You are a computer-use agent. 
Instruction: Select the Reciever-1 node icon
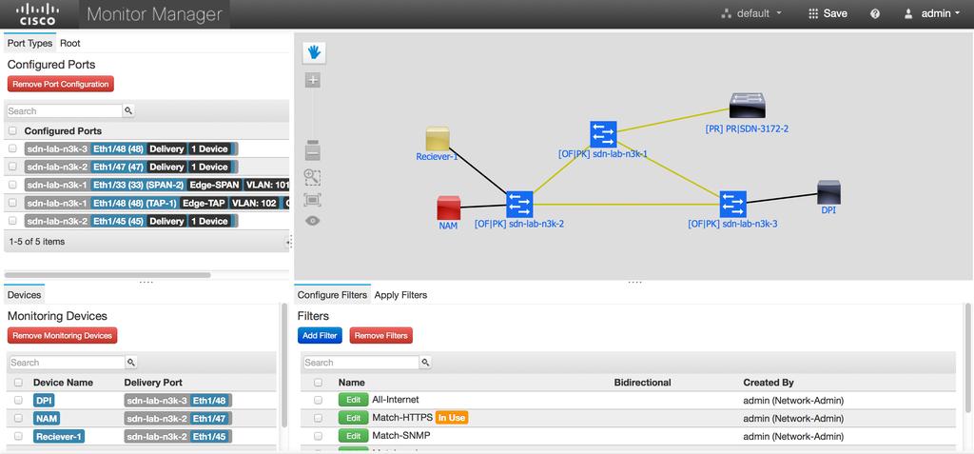tap(438, 139)
